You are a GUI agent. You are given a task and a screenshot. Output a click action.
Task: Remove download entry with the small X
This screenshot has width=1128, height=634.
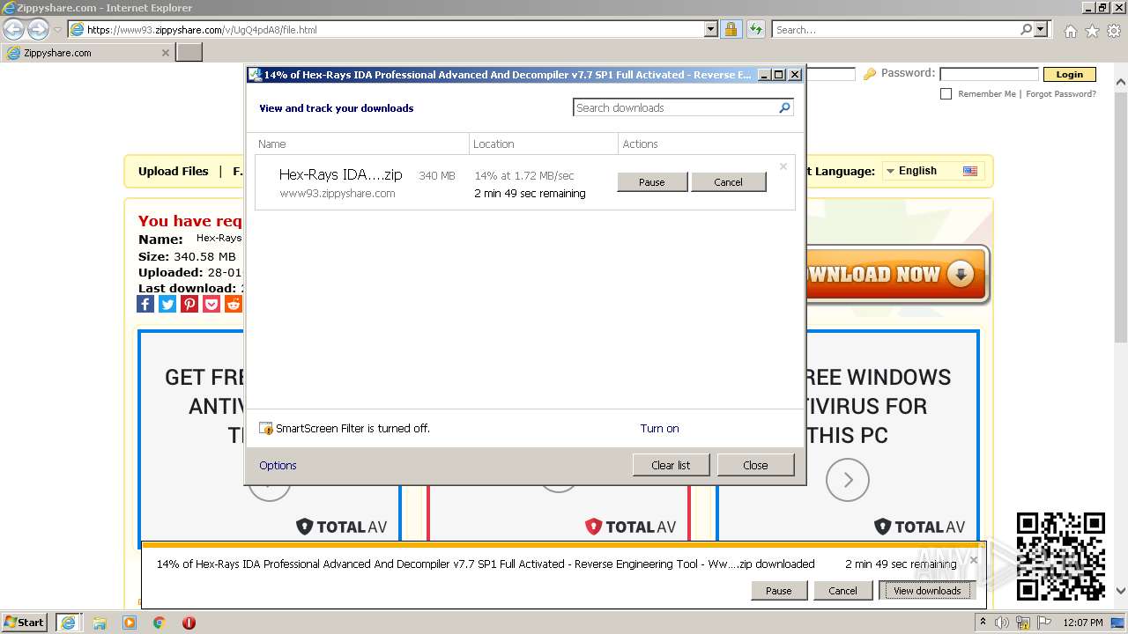783,166
